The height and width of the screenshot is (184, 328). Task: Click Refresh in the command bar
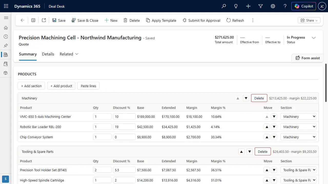[x=235, y=20]
